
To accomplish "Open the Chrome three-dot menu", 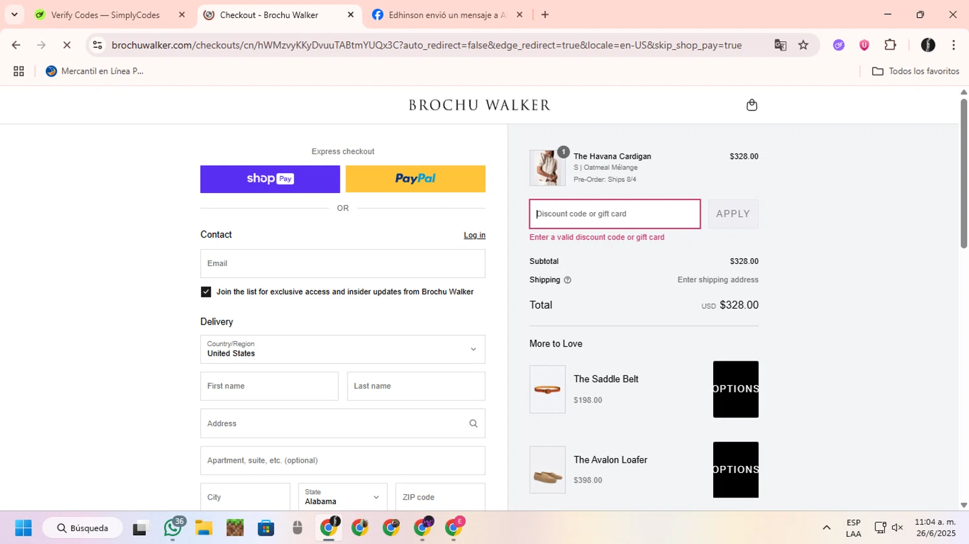I will 953,45.
